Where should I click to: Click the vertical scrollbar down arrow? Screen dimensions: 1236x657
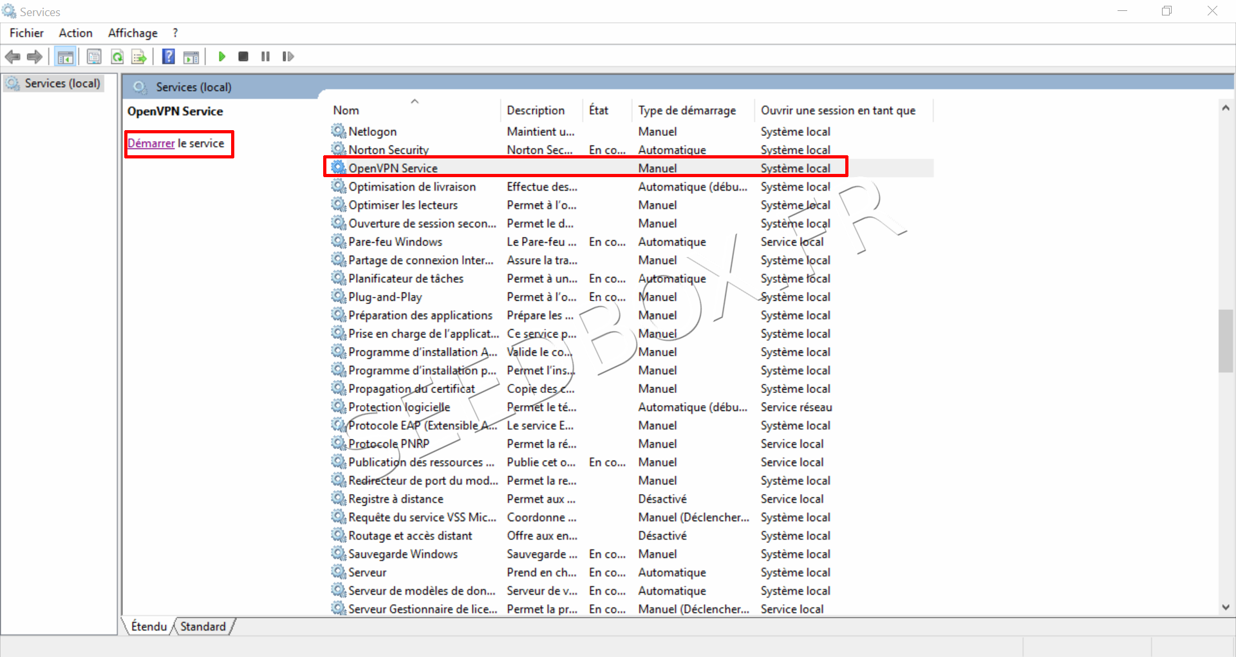[x=1226, y=607]
